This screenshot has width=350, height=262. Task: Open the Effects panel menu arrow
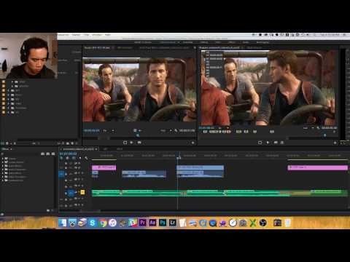11,149
